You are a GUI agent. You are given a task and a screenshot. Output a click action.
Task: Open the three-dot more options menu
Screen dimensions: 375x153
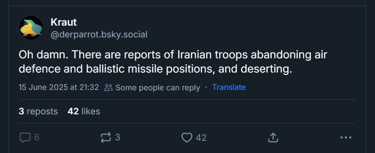tap(346, 138)
